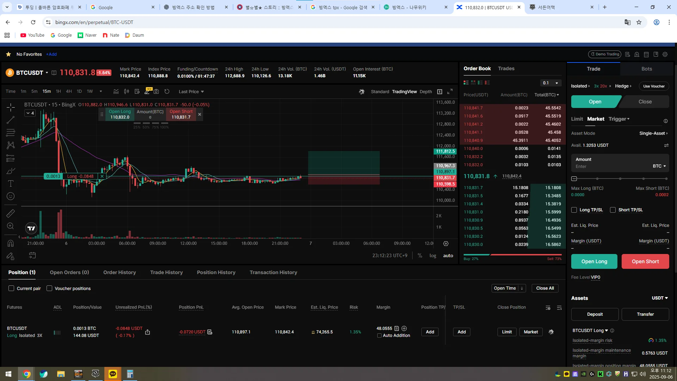Viewport: 677px width, 381px height.
Task: Toggle the magnet mode icon
Action: click(x=11, y=243)
